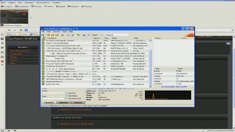235x132 pixels.
Task: Select the Trinity RPG server row
Action: [95, 59]
